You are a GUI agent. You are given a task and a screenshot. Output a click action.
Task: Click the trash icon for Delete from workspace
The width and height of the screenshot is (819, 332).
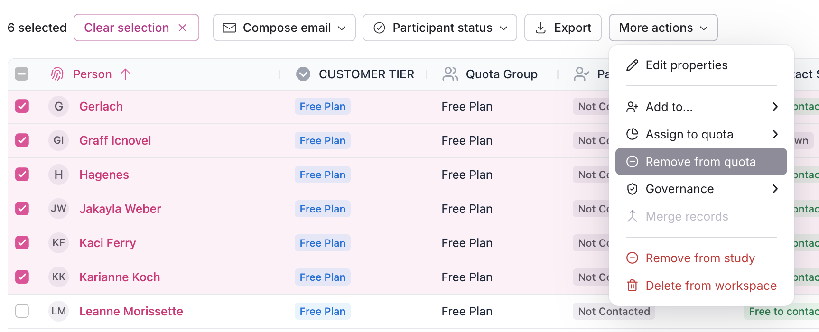tap(632, 286)
